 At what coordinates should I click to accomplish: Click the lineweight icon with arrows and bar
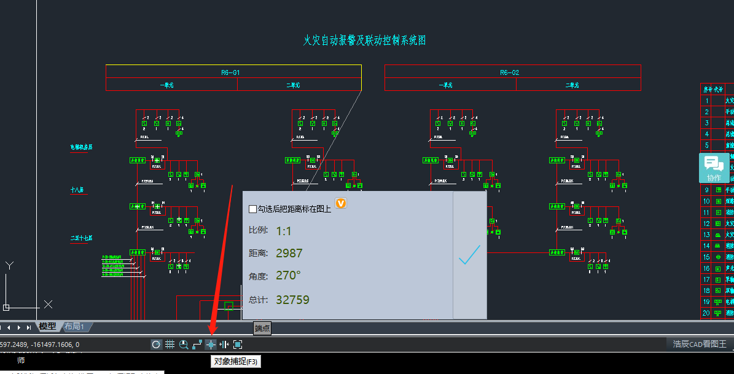click(224, 345)
